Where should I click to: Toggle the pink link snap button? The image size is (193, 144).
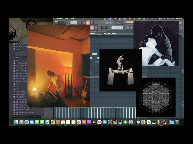click(x=92, y=28)
